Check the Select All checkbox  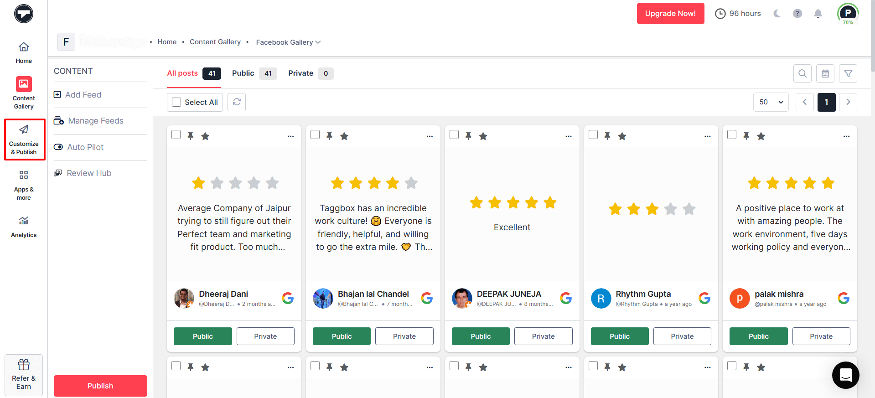176,102
